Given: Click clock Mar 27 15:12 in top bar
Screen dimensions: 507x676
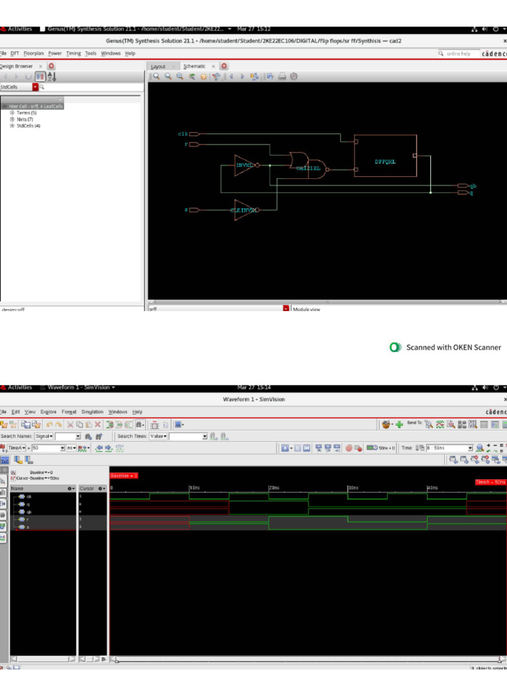Looking at the screenshot, I should point(254,29).
